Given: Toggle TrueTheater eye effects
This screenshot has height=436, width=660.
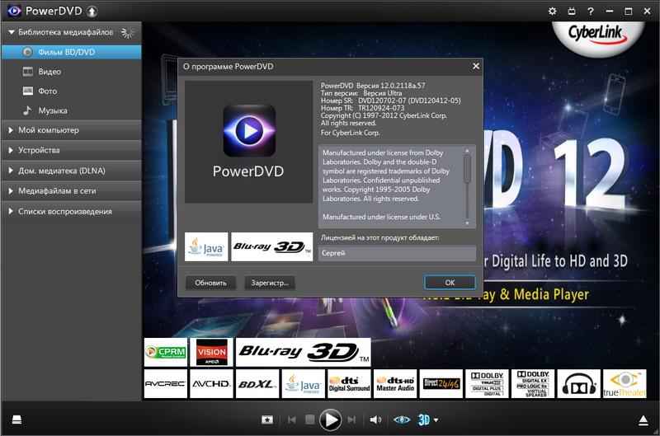Looking at the screenshot, I should (402, 420).
